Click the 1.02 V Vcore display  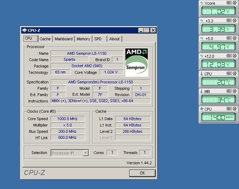(218, 11)
